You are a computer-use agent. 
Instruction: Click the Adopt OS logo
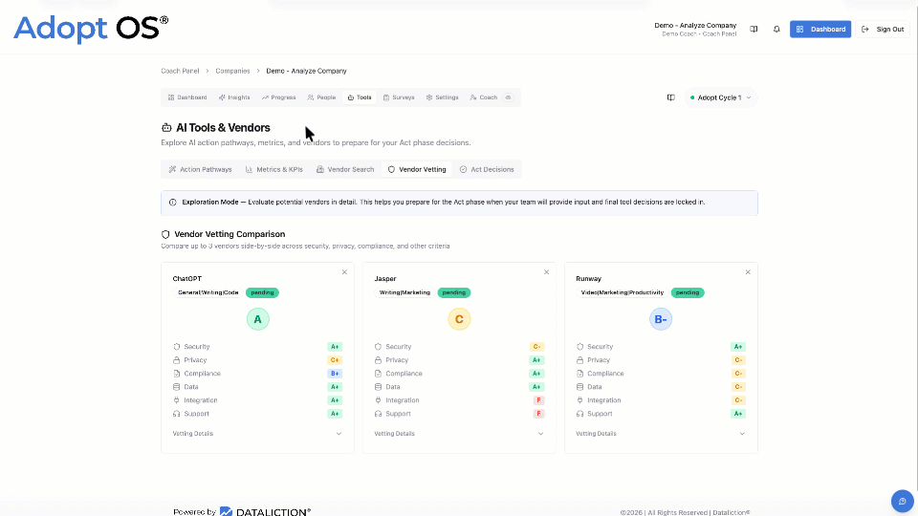(x=91, y=29)
